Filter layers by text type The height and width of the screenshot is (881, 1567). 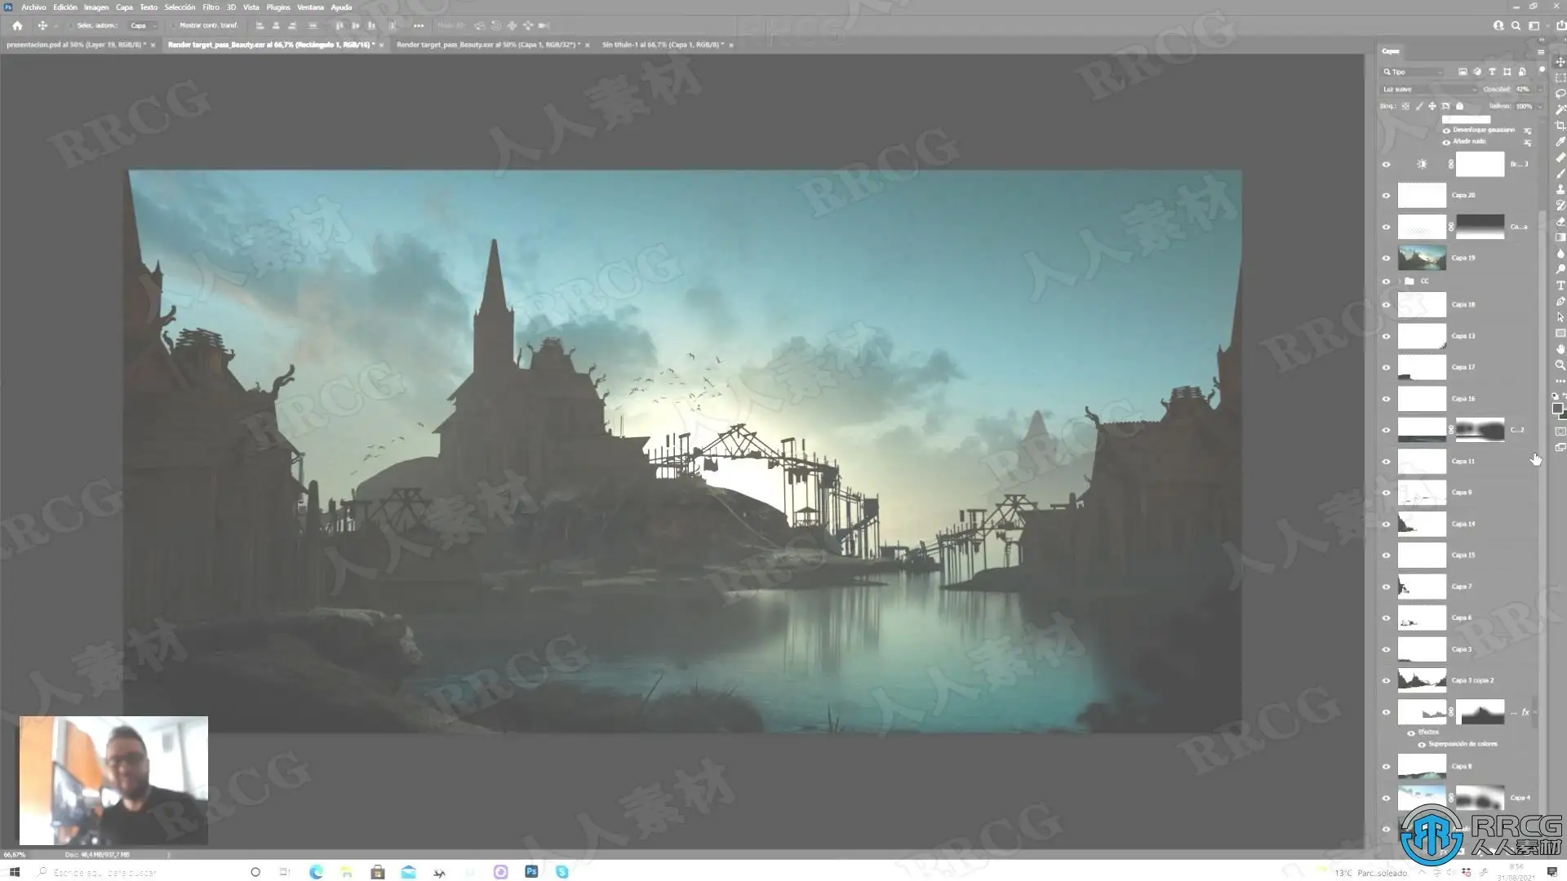[1492, 72]
